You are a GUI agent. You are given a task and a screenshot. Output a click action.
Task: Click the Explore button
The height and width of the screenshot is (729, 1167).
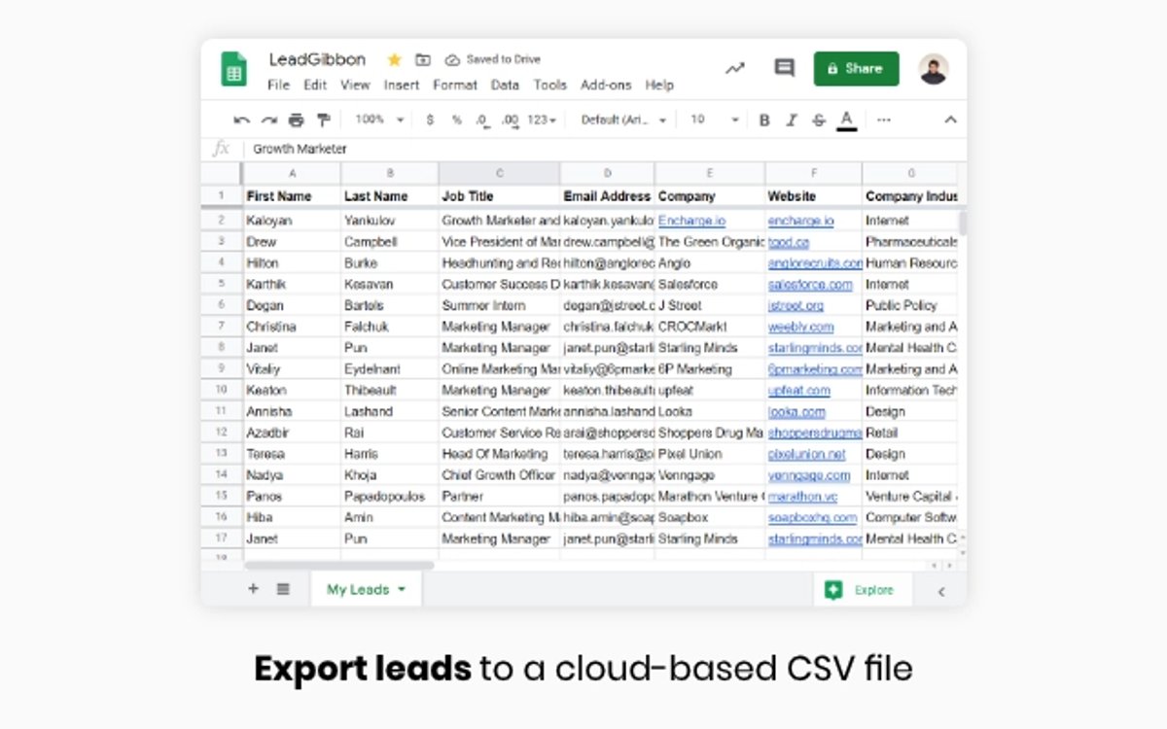click(863, 590)
